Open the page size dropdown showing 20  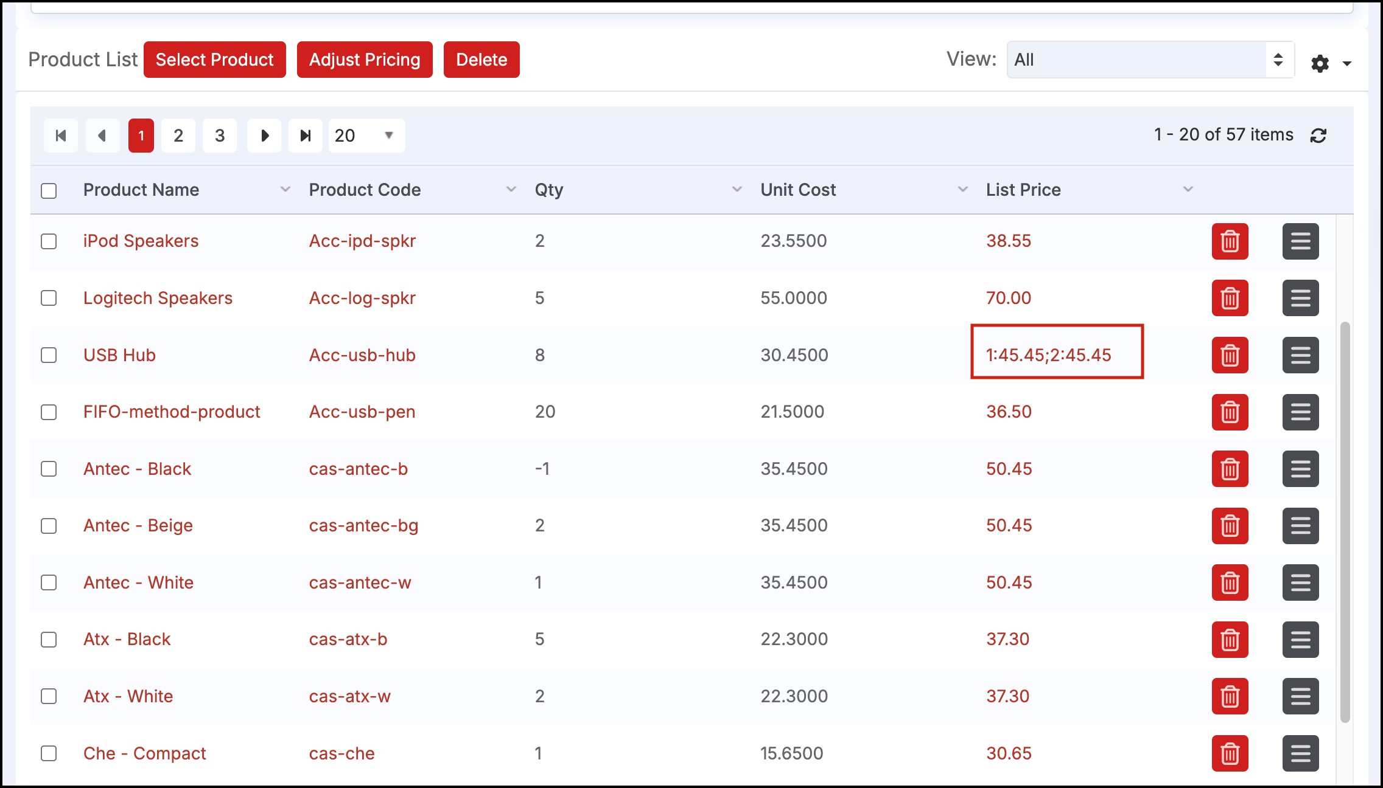(366, 136)
